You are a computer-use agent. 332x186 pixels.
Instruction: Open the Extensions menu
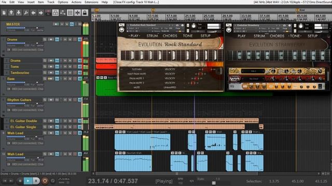tap(91, 2)
